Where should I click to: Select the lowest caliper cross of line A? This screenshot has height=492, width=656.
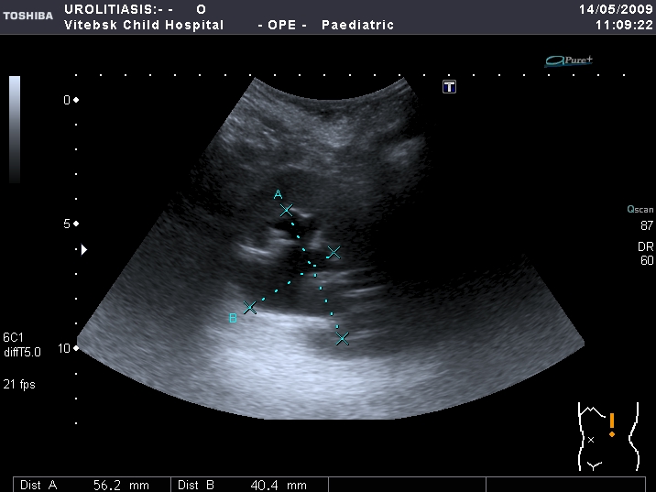point(343,339)
